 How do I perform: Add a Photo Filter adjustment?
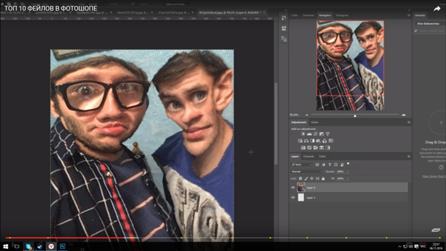[318, 141]
